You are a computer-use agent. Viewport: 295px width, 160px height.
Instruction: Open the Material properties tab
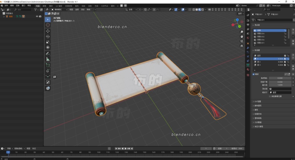(248, 70)
